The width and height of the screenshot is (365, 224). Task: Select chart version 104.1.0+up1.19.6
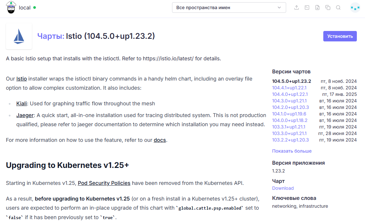click(x=289, y=114)
